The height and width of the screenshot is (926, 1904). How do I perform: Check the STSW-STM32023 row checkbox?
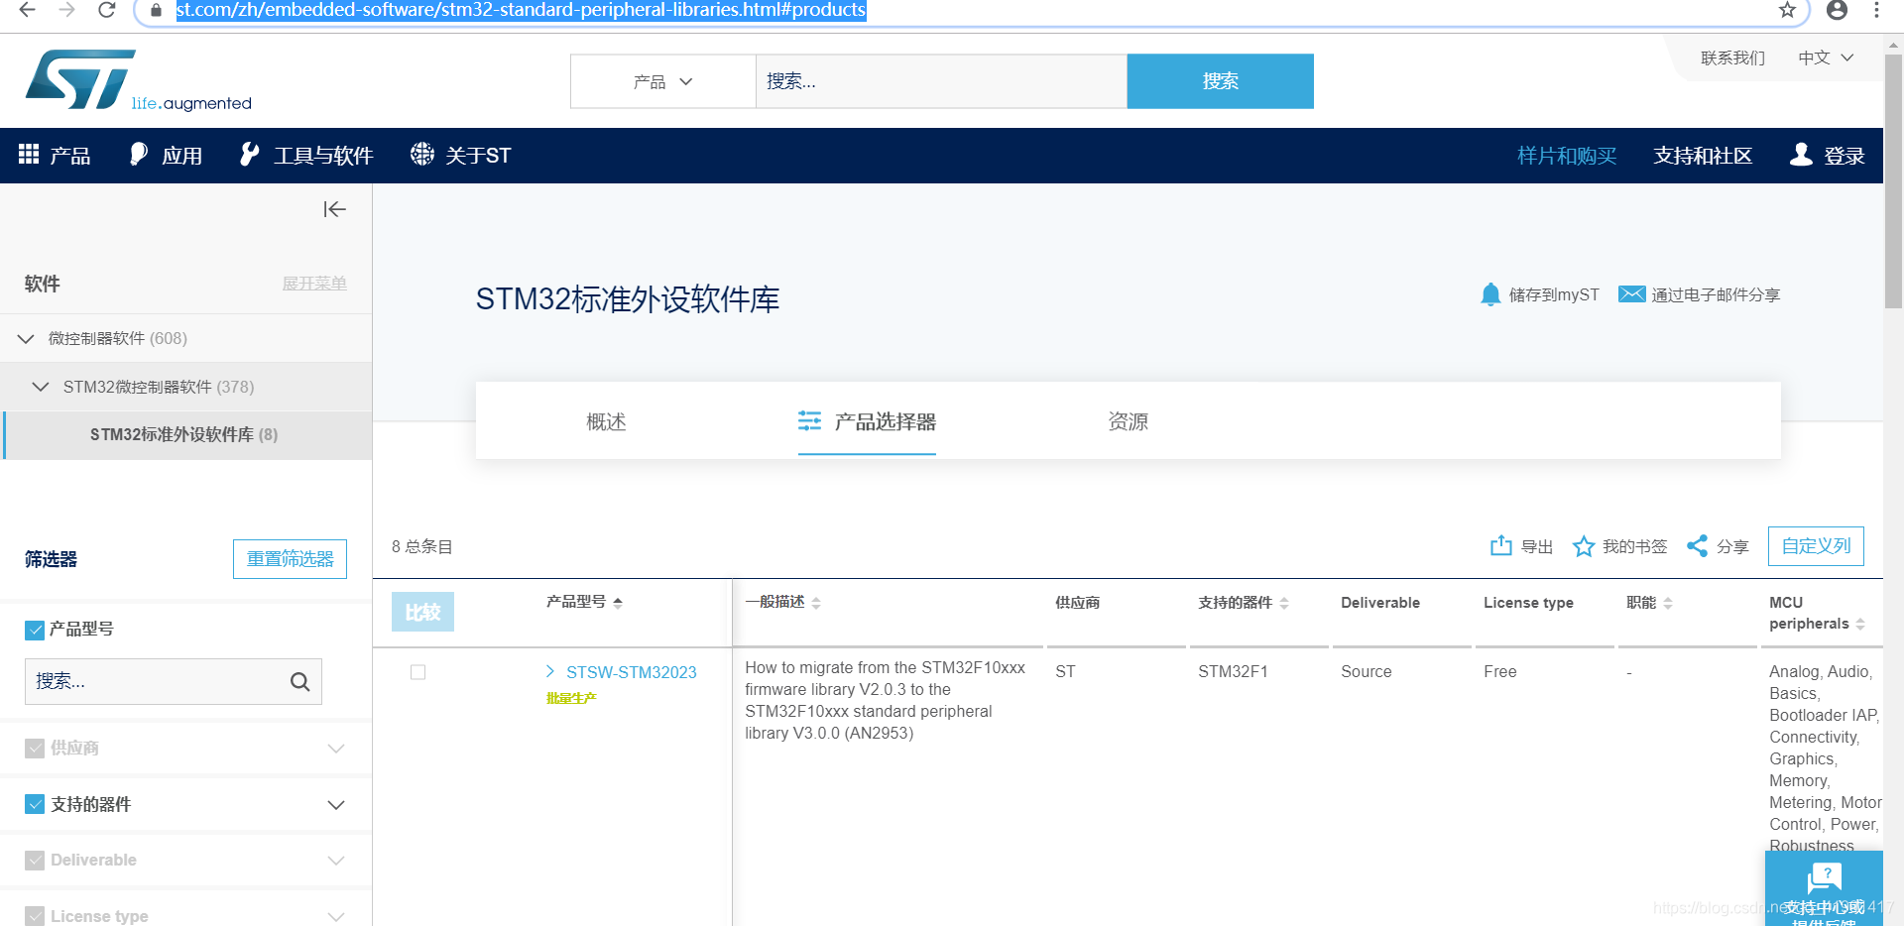pyautogui.click(x=418, y=672)
